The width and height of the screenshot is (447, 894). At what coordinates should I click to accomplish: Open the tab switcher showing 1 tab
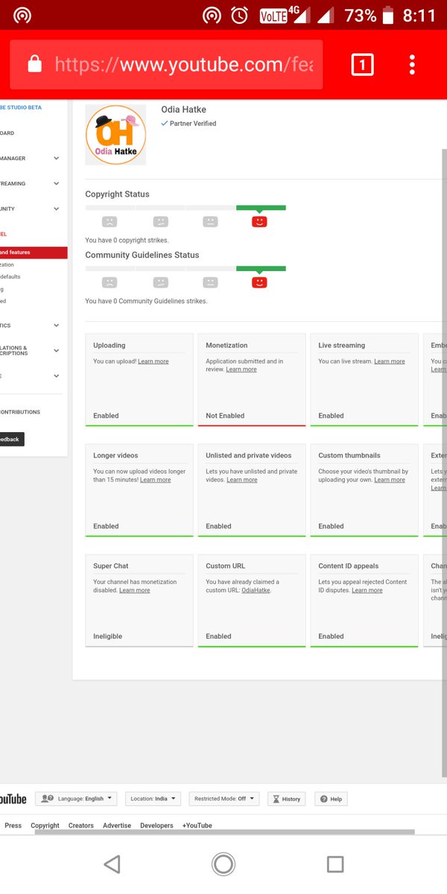pos(362,65)
